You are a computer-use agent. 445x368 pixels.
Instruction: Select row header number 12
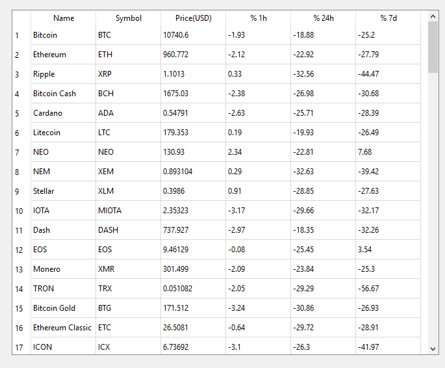[21, 250]
